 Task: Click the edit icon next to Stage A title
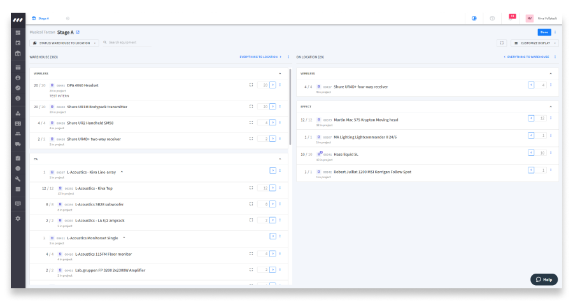point(78,32)
